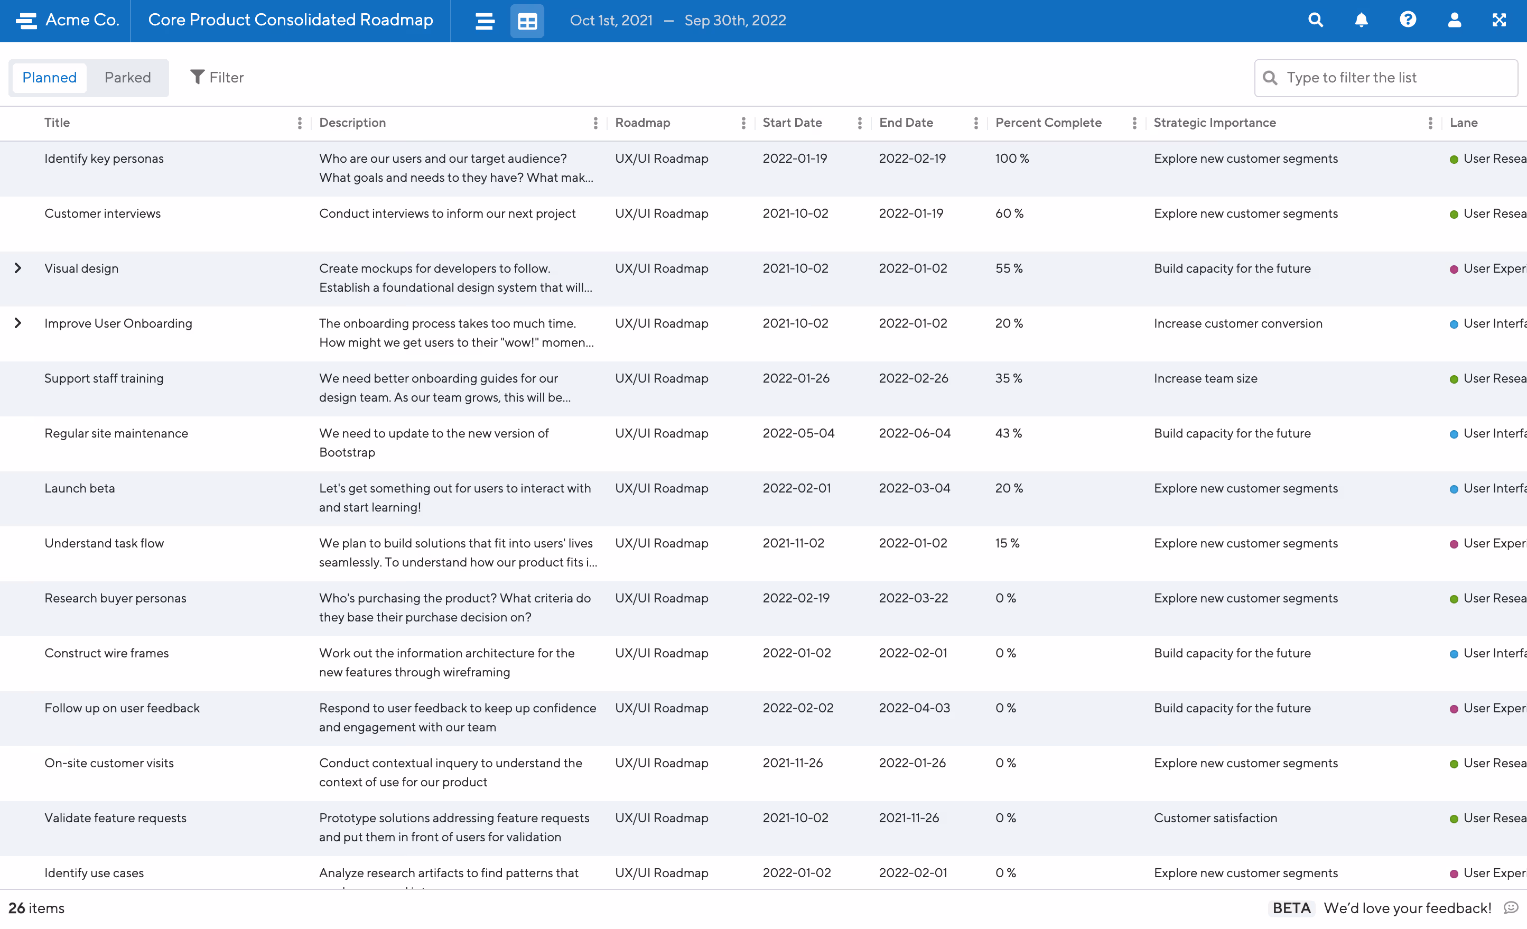Image resolution: width=1527 pixels, height=929 pixels.
Task: Open the user account profile icon
Action: point(1454,21)
